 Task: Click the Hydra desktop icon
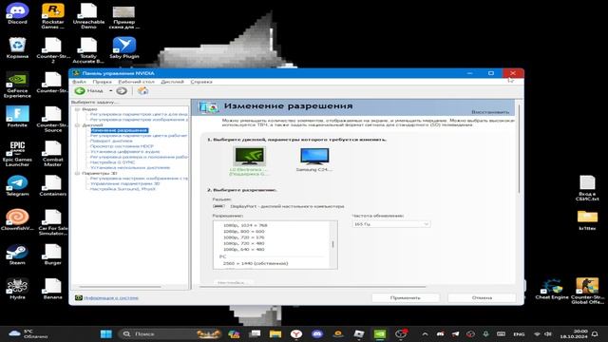click(17, 289)
